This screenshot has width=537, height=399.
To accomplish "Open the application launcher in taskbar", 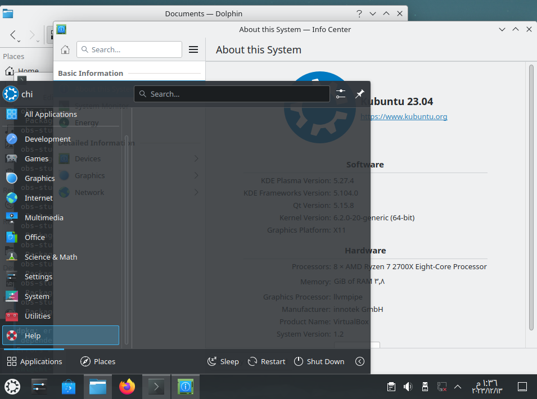I will [12, 387].
